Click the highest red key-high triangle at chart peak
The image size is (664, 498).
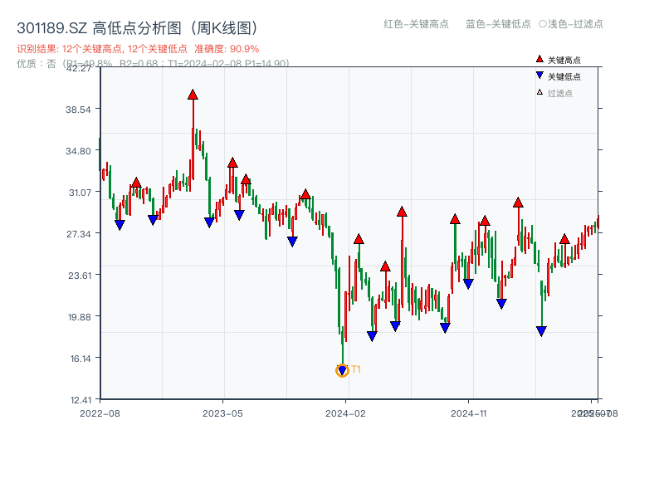click(x=193, y=95)
